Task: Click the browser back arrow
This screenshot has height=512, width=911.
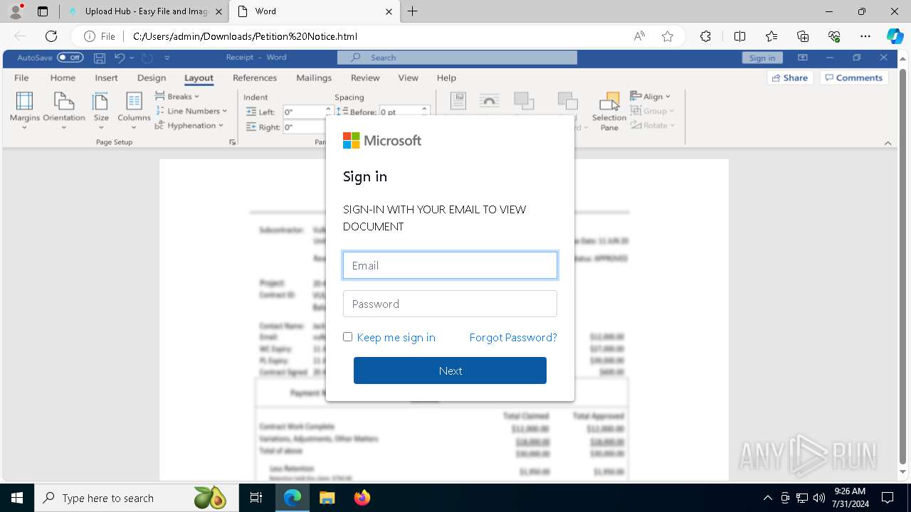Action: point(20,36)
